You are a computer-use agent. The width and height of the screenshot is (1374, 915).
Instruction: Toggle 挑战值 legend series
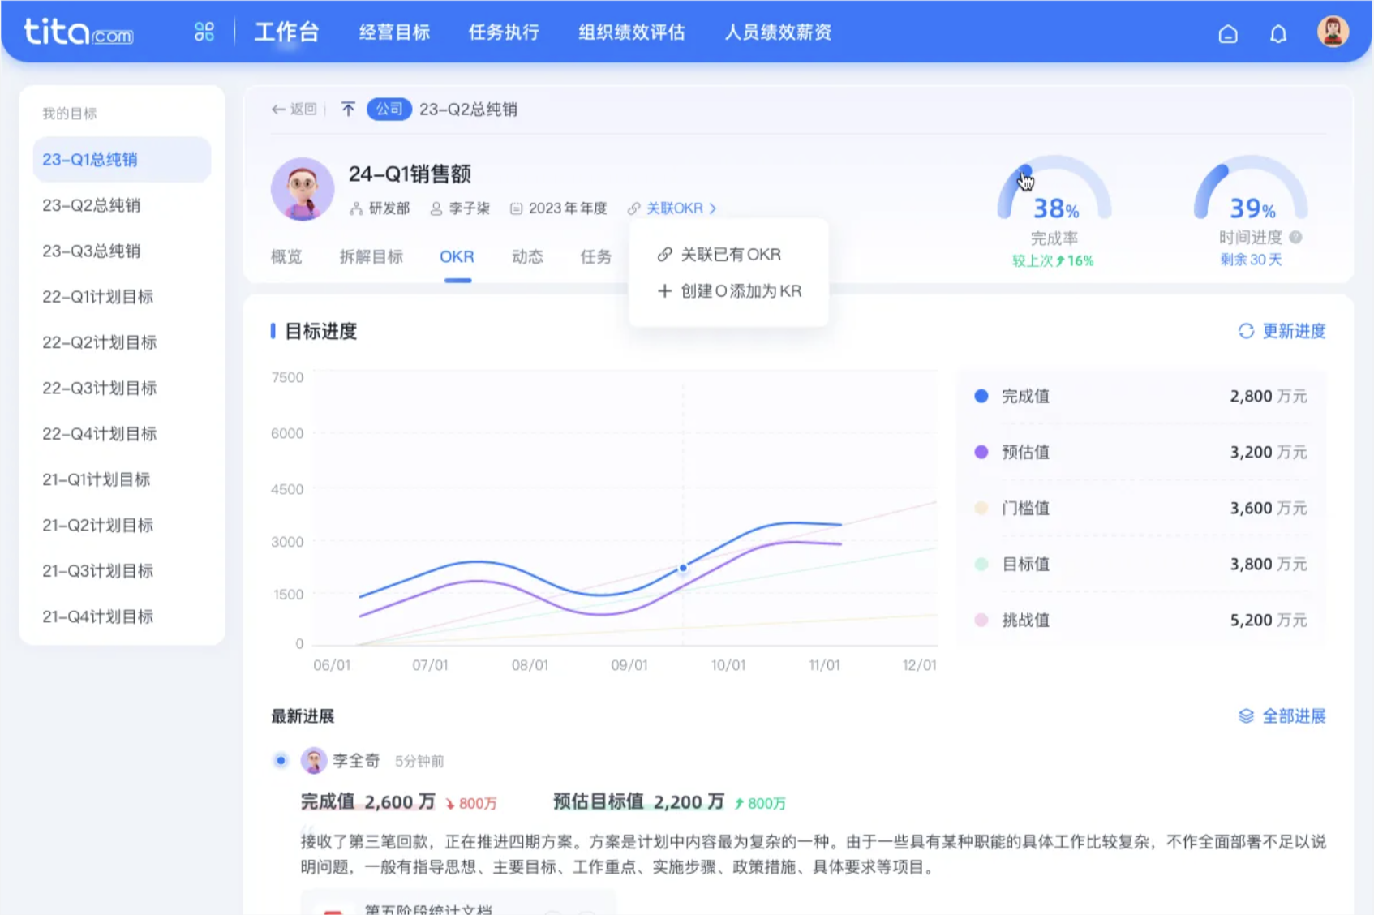tap(981, 620)
